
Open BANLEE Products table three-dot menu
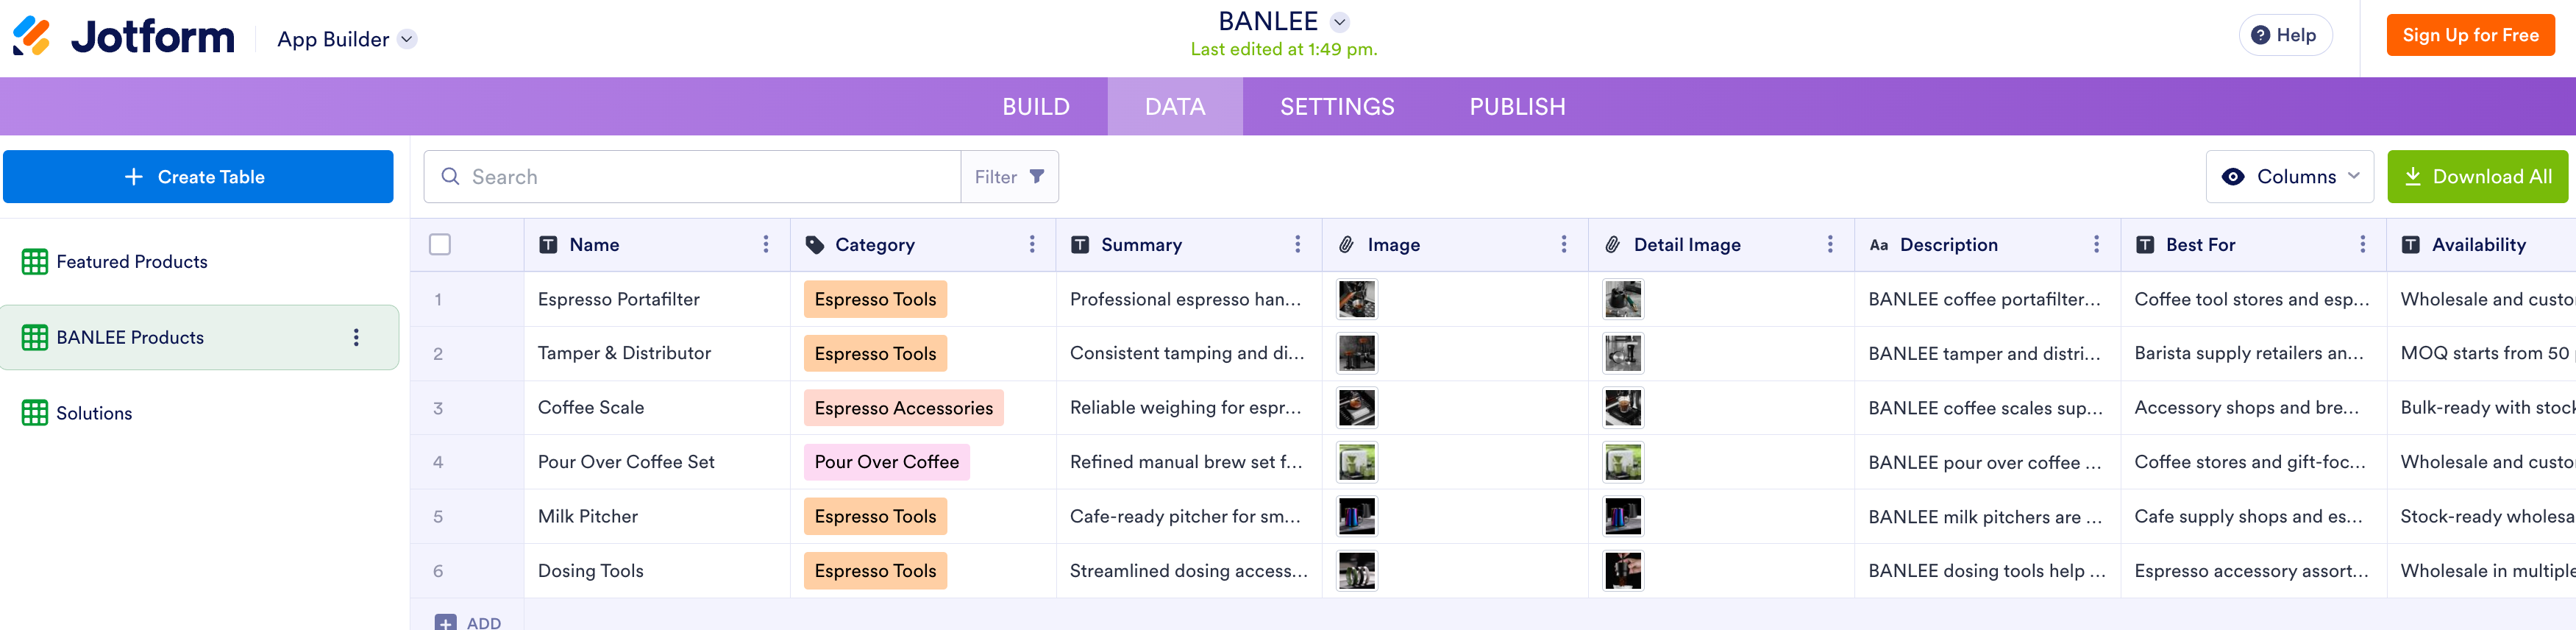click(x=356, y=338)
